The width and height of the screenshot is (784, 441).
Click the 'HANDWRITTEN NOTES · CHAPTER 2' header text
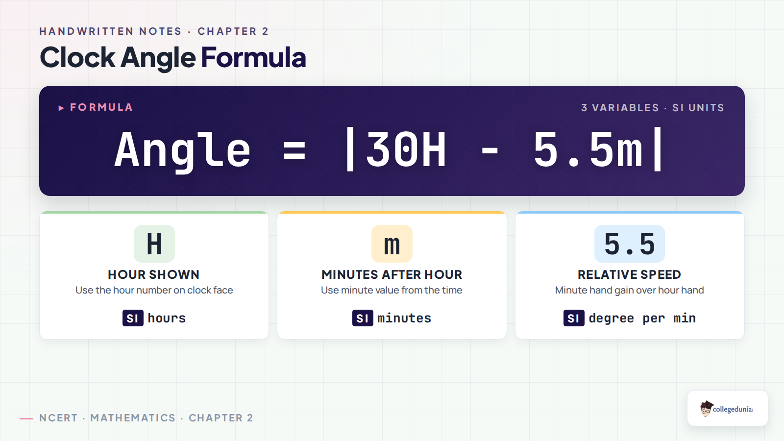154,31
